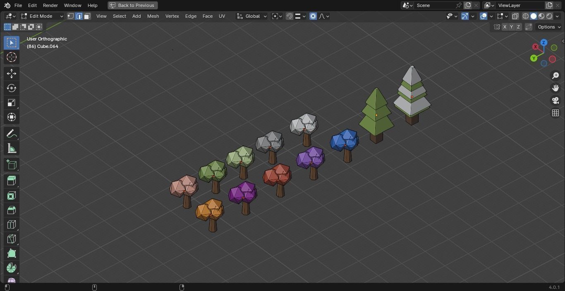565x291 pixels.
Task: Toggle viewport overlays
Action: tap(484, 16)
